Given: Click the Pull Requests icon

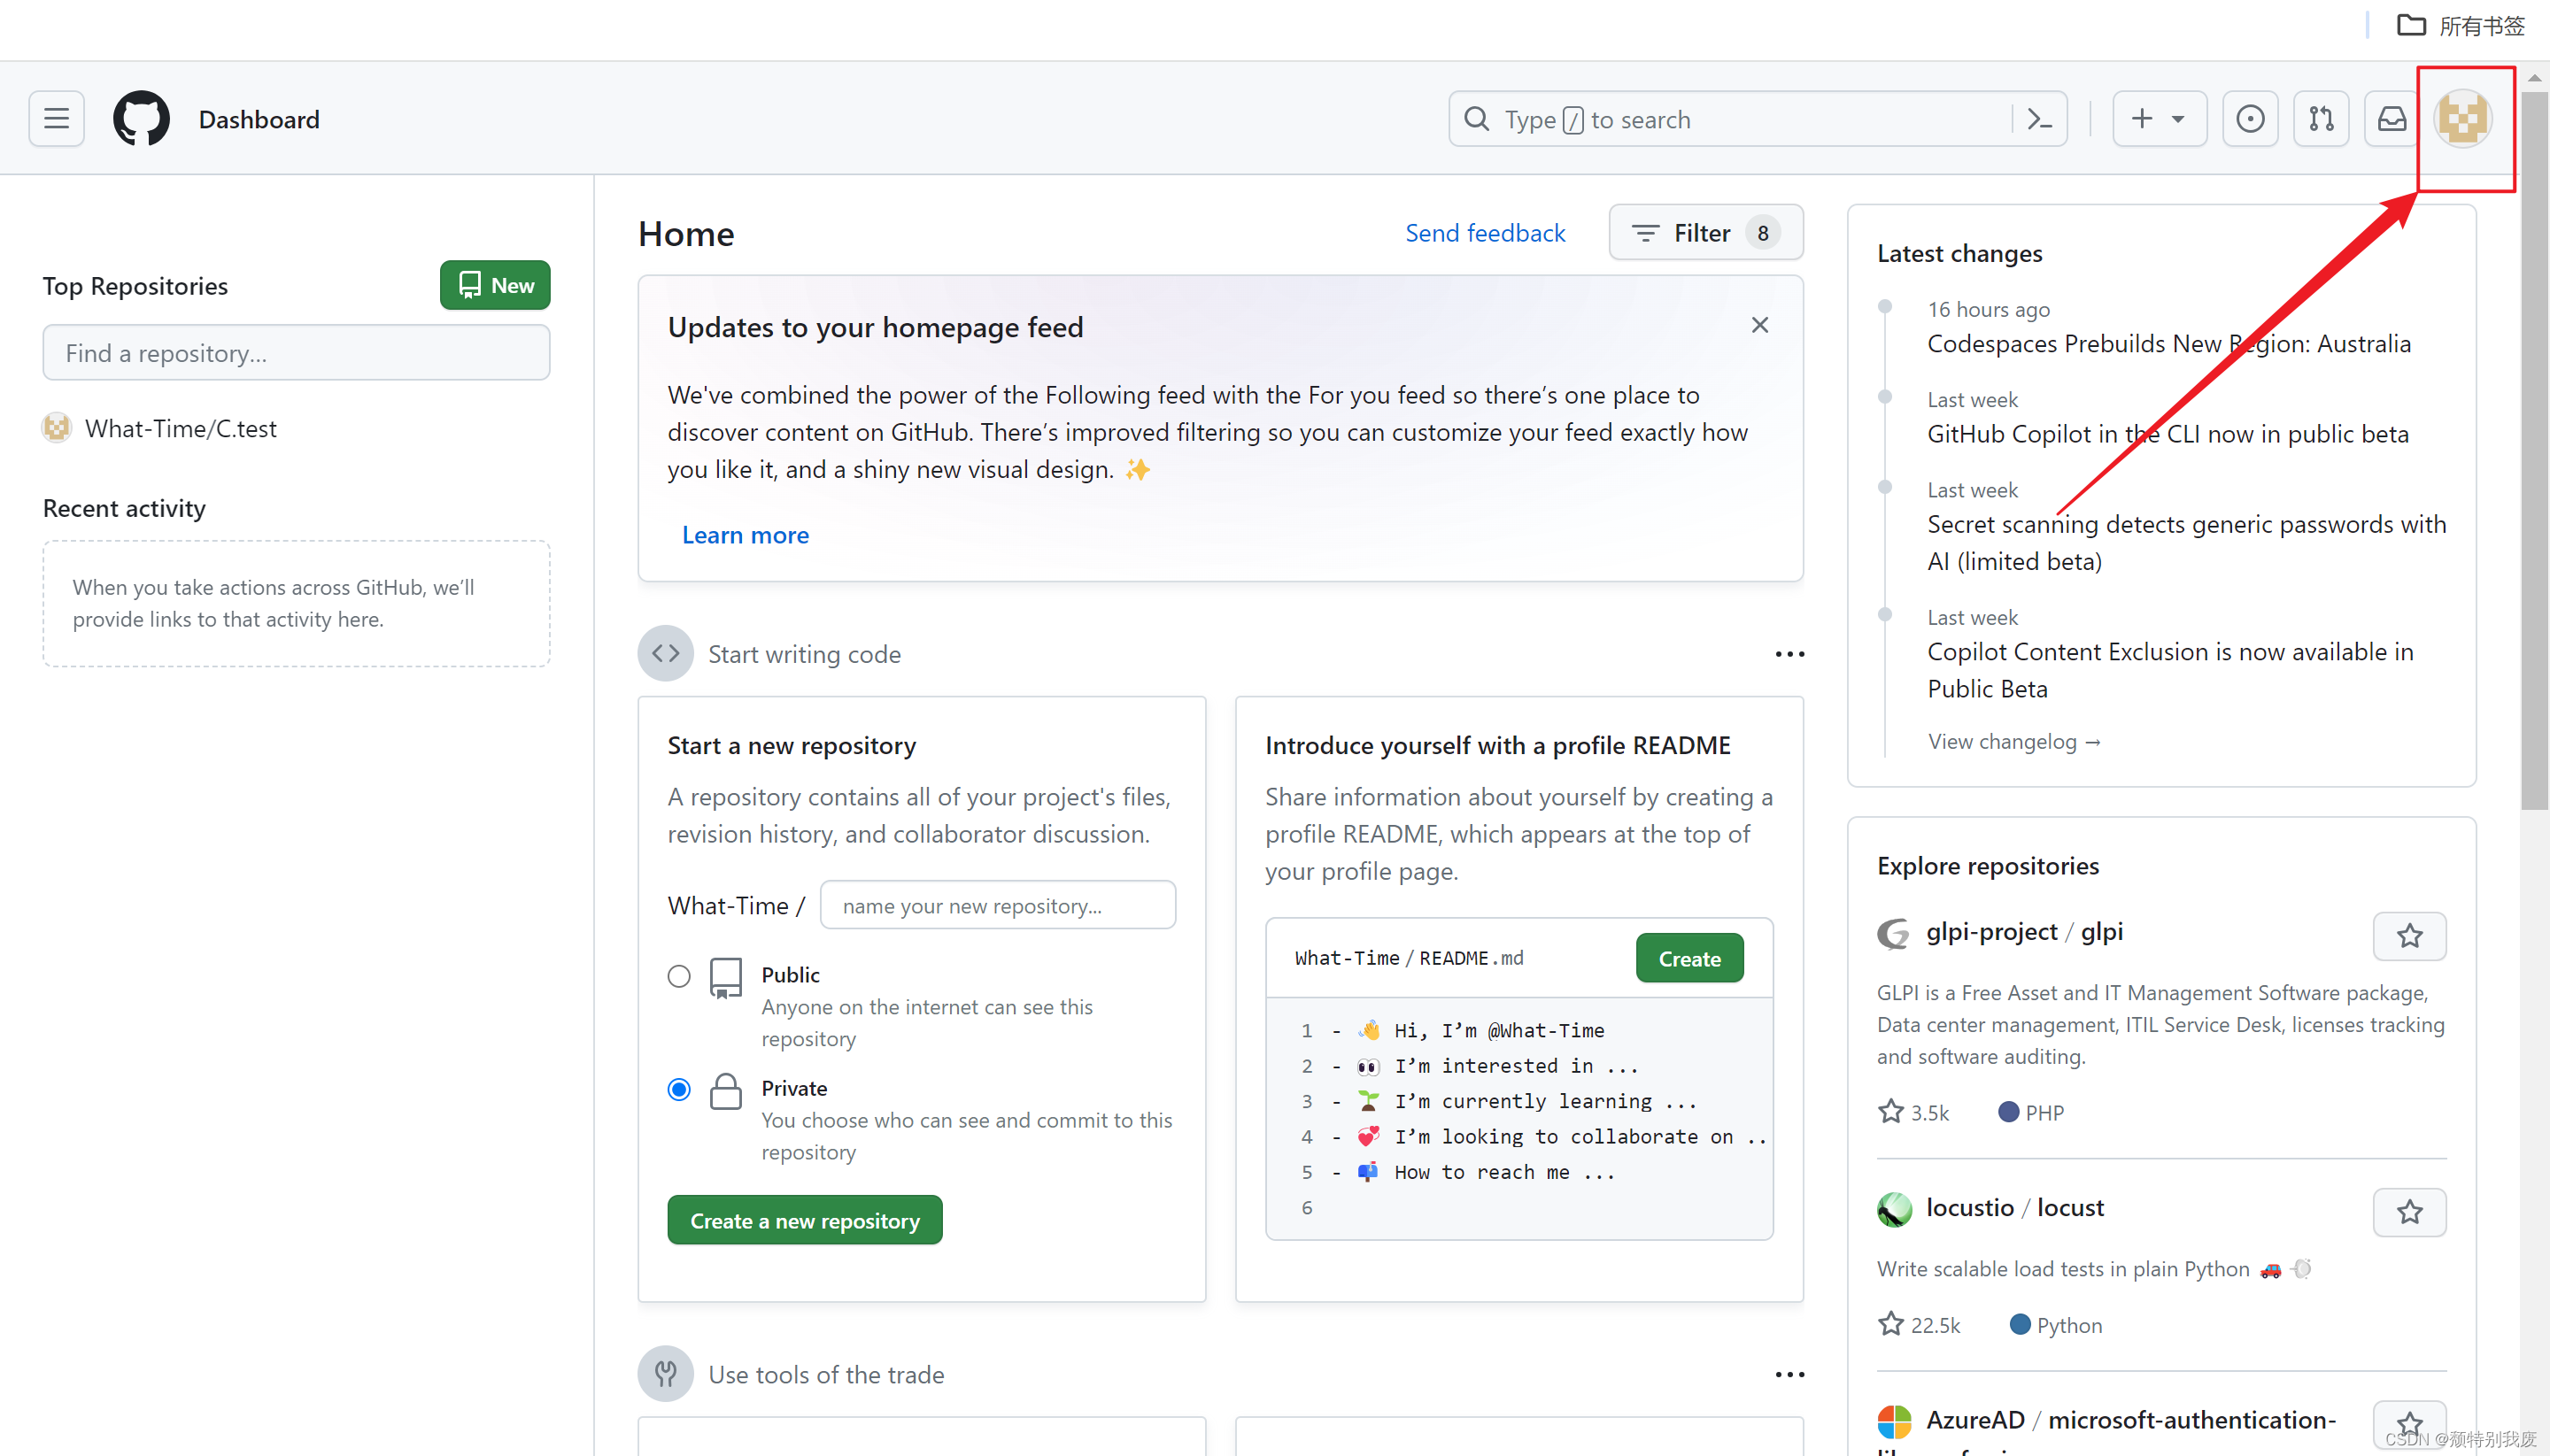Looking at the screenshot, I should coord(2320,118).
